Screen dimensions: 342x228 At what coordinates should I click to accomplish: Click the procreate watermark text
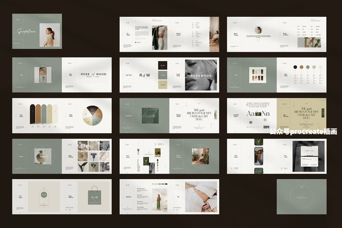pyautogui.click(x=303, y=131)
